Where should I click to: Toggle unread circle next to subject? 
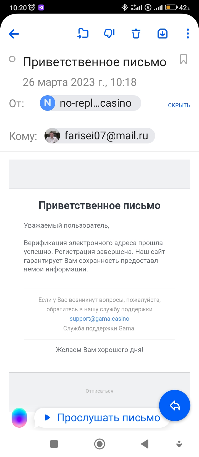click(x=12, y=59)
